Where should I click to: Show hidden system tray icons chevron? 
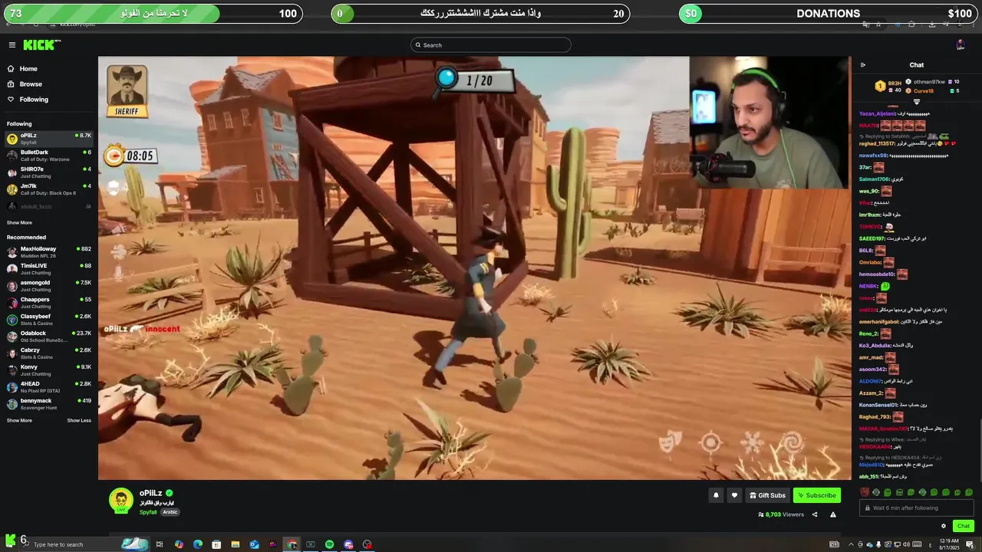851,544
